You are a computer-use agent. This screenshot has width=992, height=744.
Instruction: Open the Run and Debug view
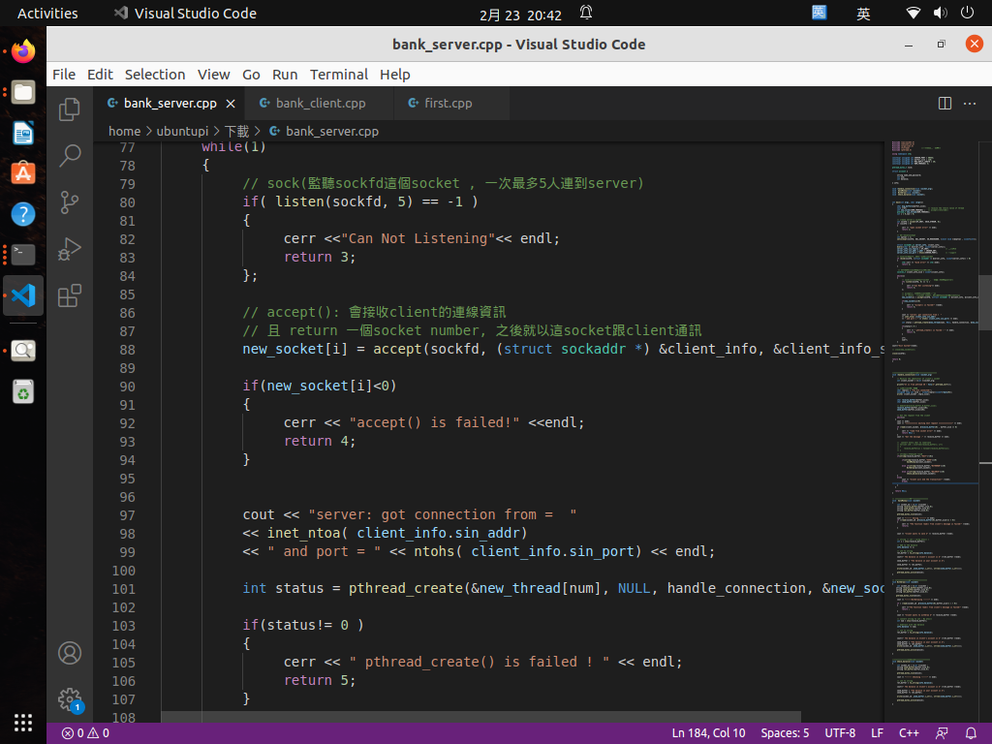click(x=70, y=249)
